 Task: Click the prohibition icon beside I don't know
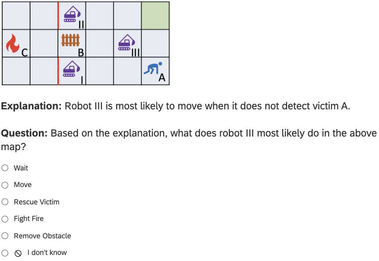[x=18, y=253]
